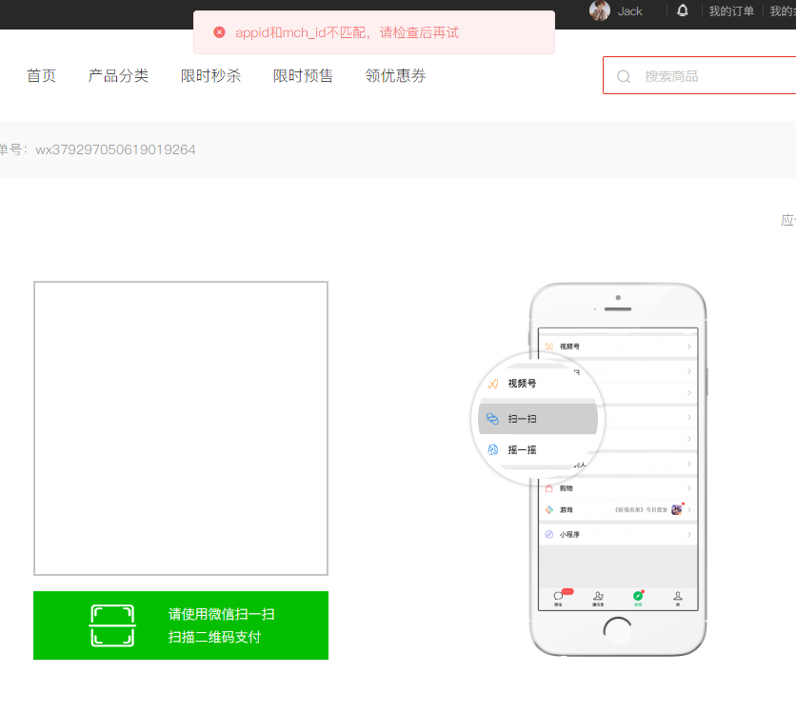Open the notification bell icon
796x714 pixels.
tap(683, 10)
